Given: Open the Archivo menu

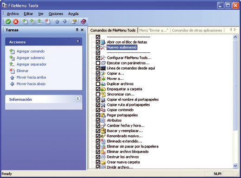Looking at the screenshot, I should [13, 14].
